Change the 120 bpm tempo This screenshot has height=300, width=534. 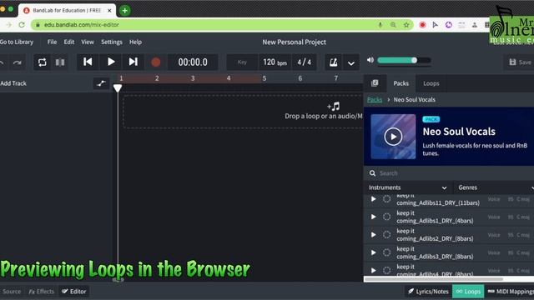coord(275,62)
